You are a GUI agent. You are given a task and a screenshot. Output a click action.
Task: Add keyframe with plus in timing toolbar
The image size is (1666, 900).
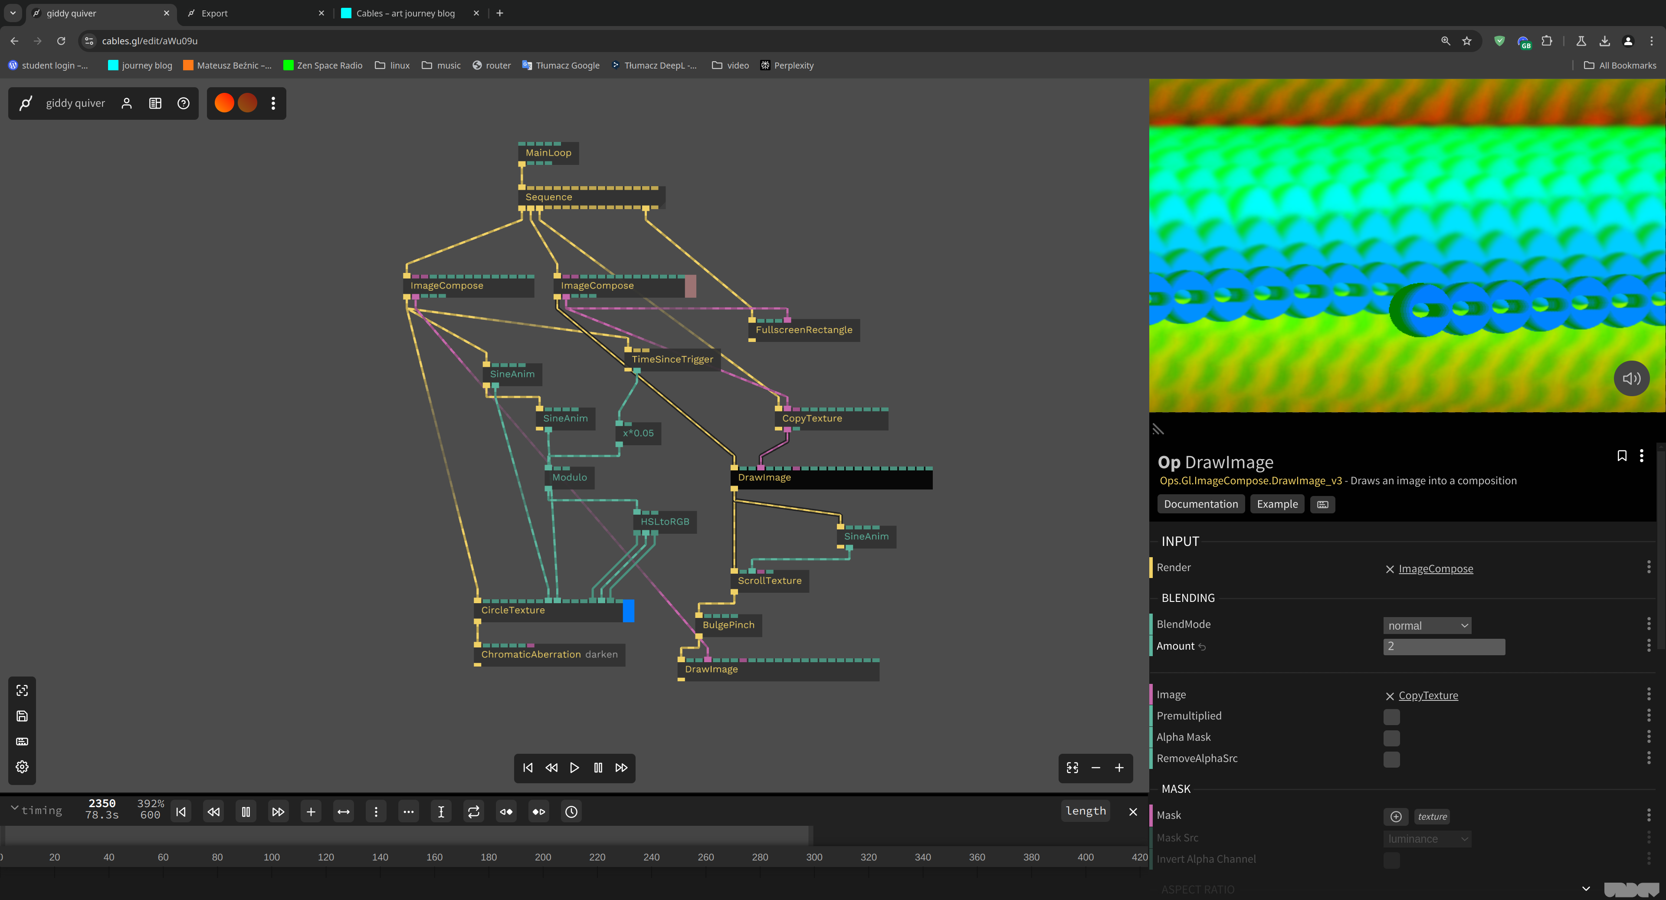pos(311,811)
